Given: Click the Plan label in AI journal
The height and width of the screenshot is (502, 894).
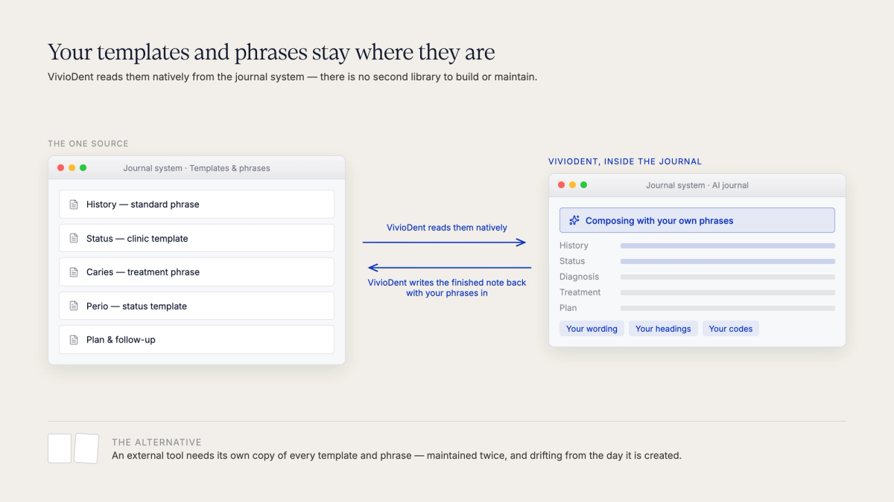Looking at the screenshot, I should 568,308.
